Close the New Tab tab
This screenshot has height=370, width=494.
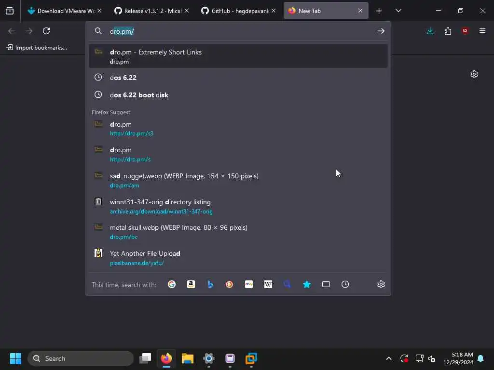pos(360,11)
